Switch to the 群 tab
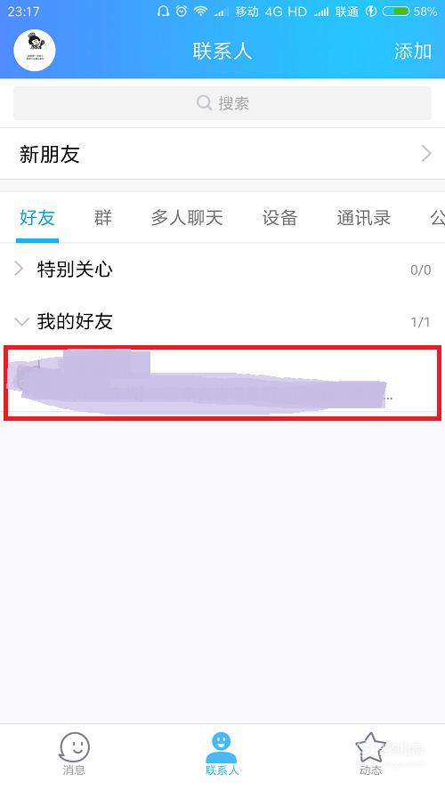Viewport: 445px width, 790px height. (x=103, y=218)
